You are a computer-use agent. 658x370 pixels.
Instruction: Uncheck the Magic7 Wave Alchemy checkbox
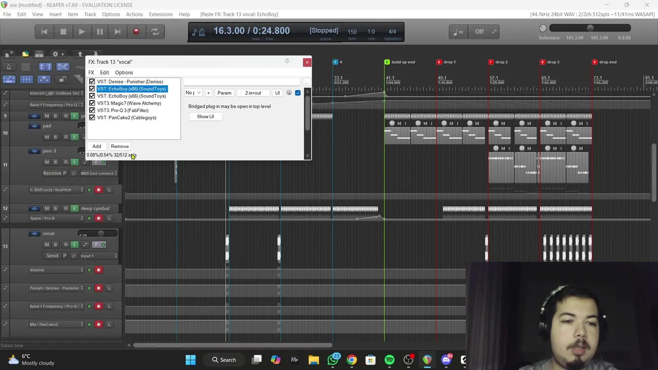point(92,103)
